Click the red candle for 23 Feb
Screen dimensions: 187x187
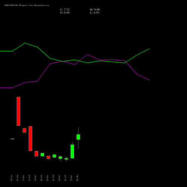tap(48, 157)
